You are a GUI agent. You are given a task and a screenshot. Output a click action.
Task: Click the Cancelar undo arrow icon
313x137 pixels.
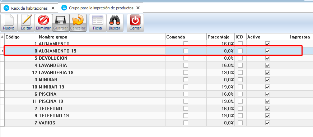click(x=78, y=20)
